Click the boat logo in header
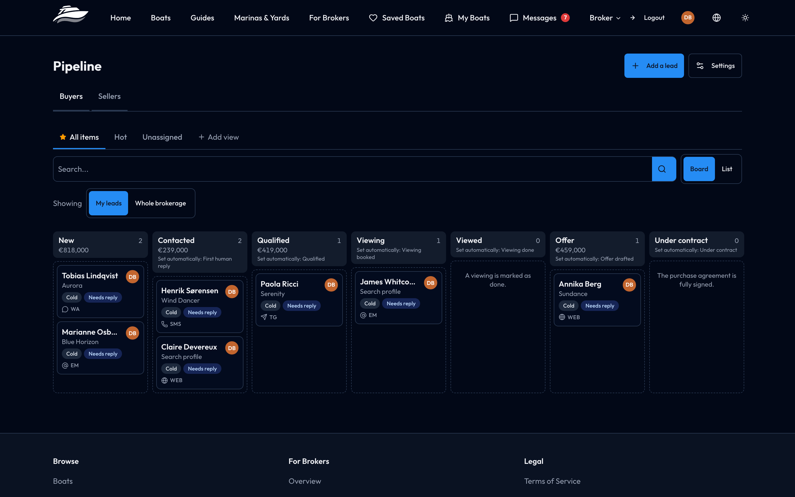 tap(71, 15)
